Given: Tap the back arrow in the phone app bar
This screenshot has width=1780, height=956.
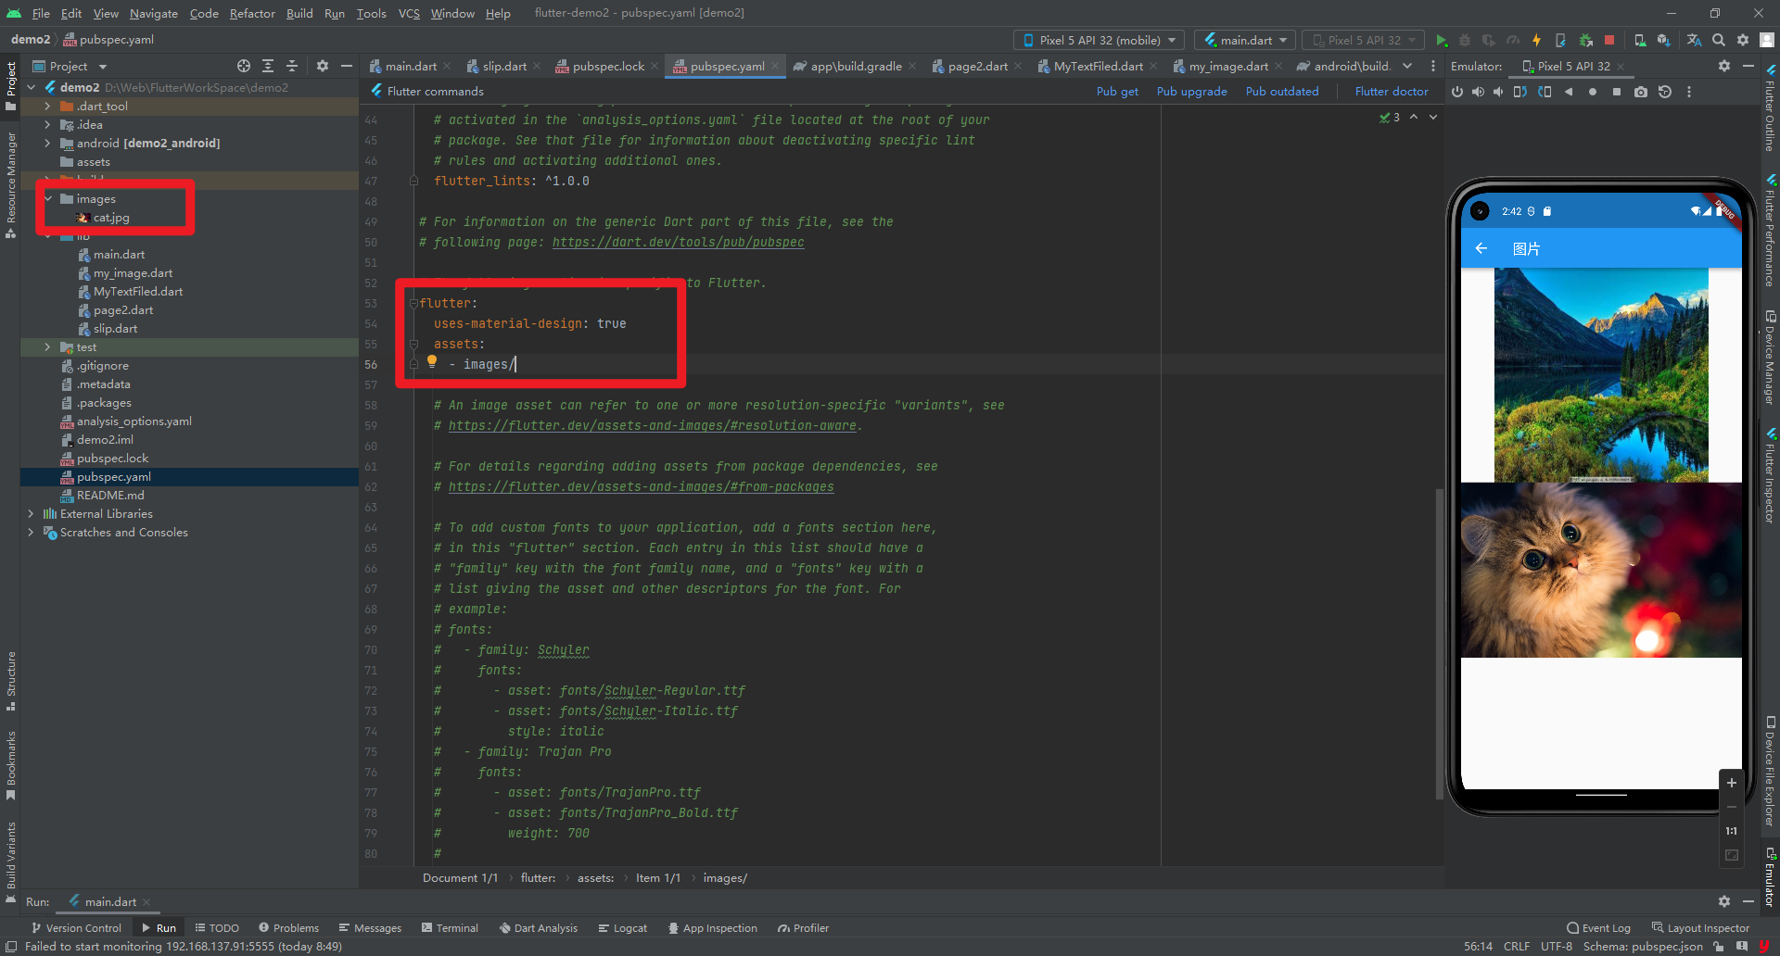Looking at the screenshot, I should tap(1481, 248).
